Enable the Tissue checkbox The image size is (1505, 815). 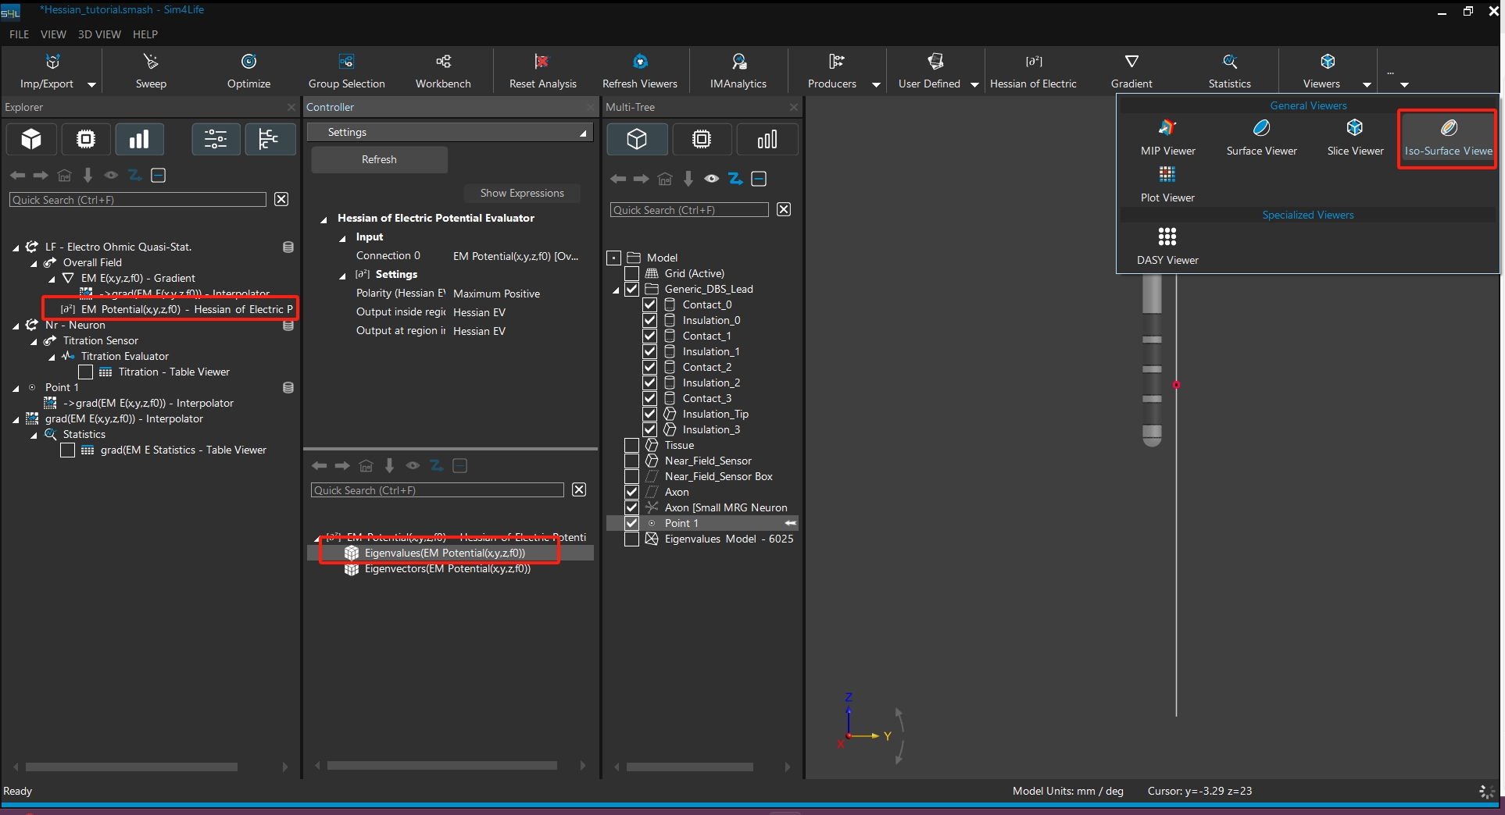[x=631, y=445]
